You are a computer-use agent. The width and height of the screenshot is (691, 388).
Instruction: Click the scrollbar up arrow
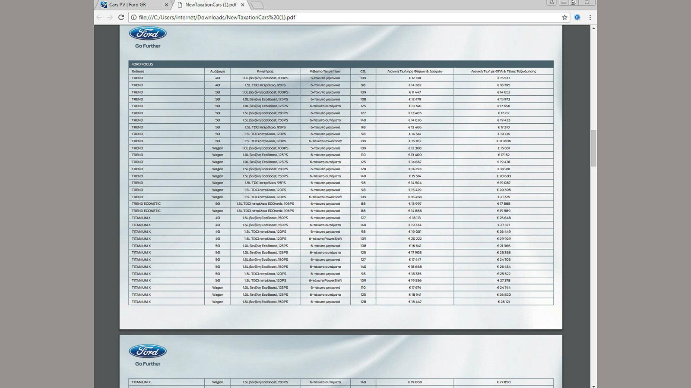[x=594, y=28]
